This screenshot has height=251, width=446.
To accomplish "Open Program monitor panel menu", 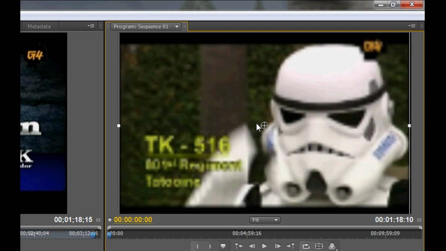I will click(x=412, y=26).
